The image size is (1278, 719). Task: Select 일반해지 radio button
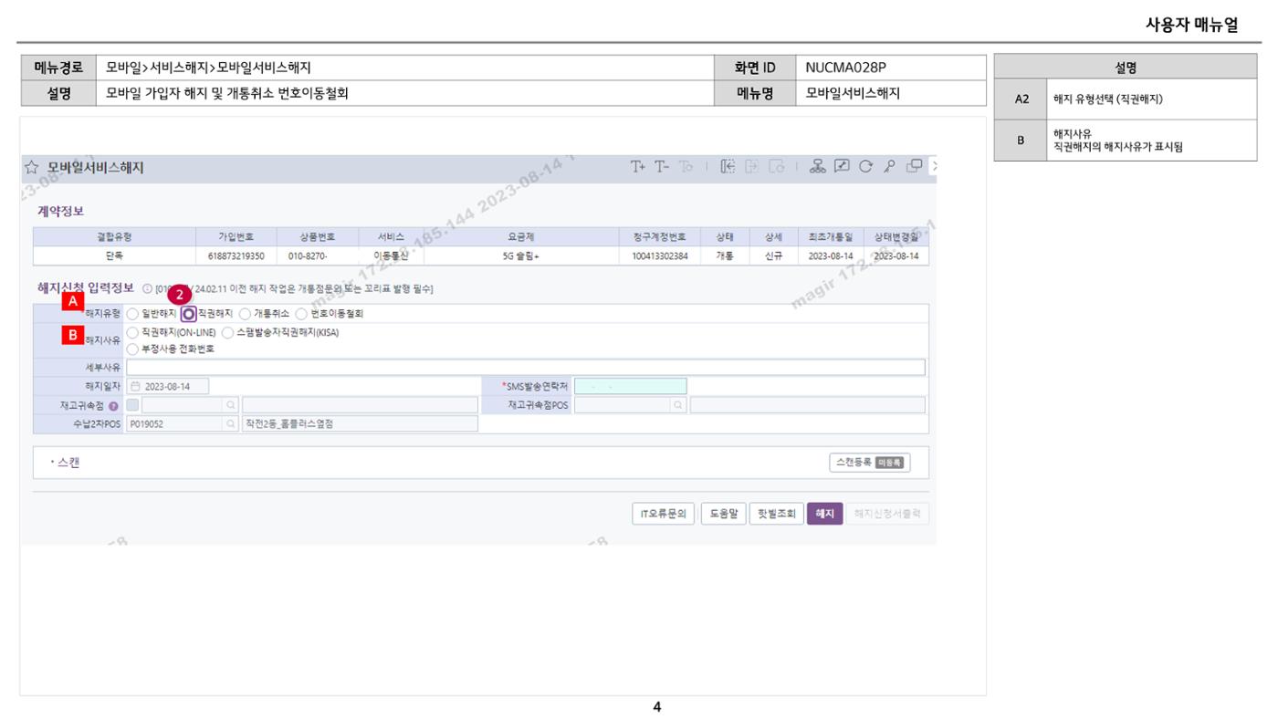tap(132, 314)
